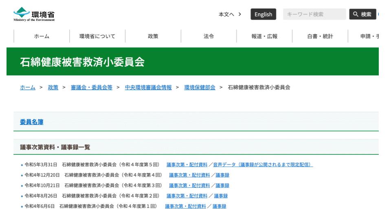The width and height of the screenshot is (391, 220).
Task: Open the 白書・統計 navigation menu item
Action: point(320,36)
